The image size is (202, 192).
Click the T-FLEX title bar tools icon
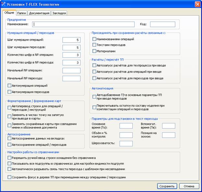pos(3,4)
